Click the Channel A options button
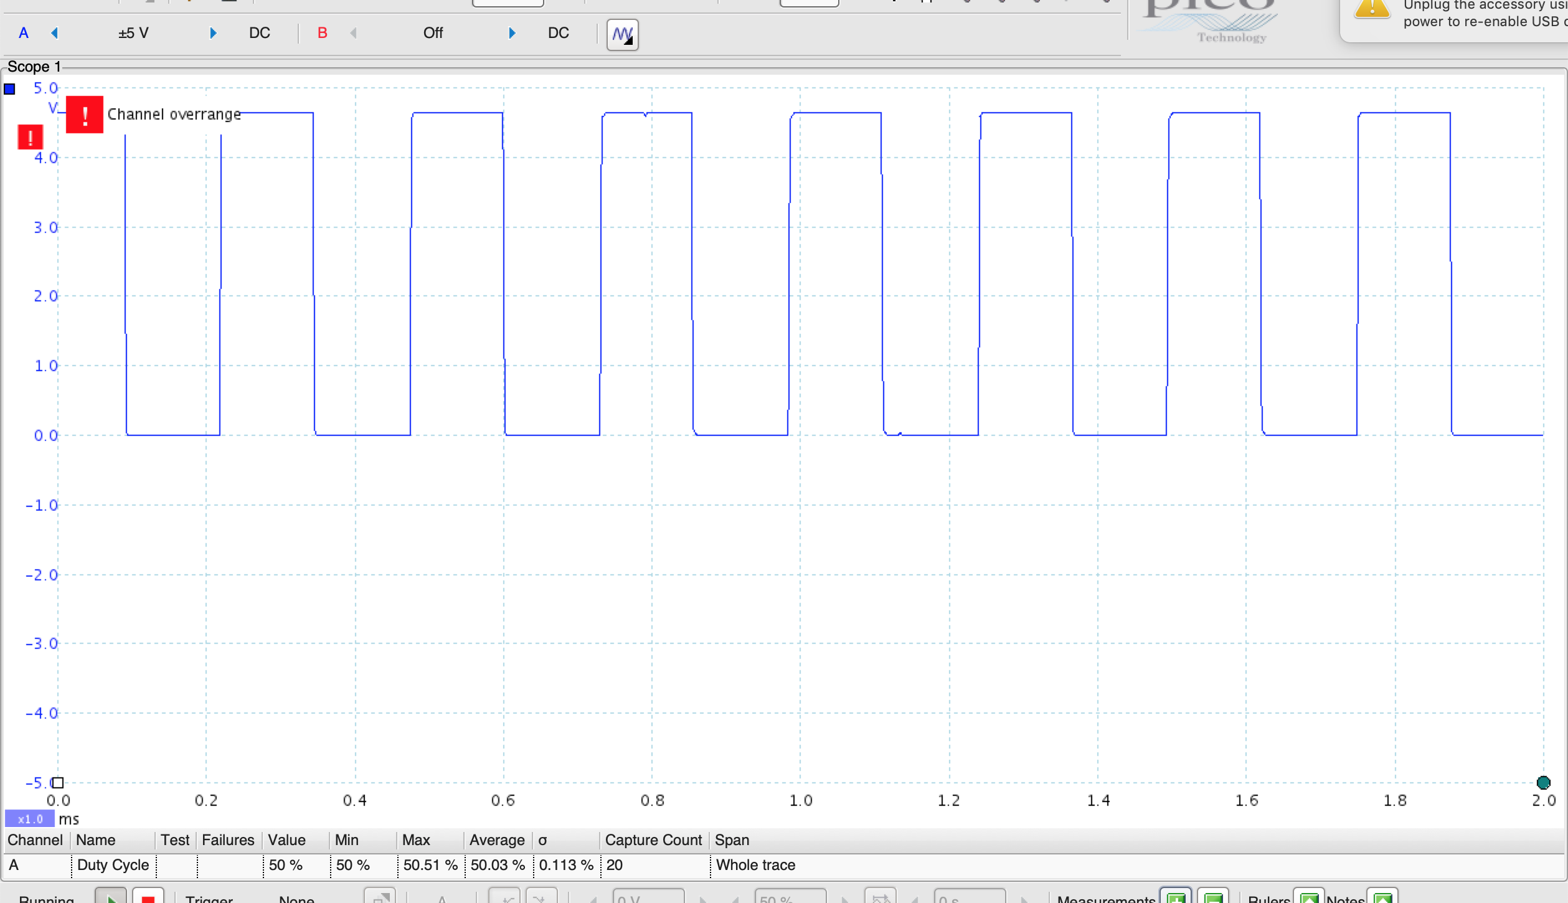Image resolution: width=1568 pixels, height=903 pixels. coord(23,33)
